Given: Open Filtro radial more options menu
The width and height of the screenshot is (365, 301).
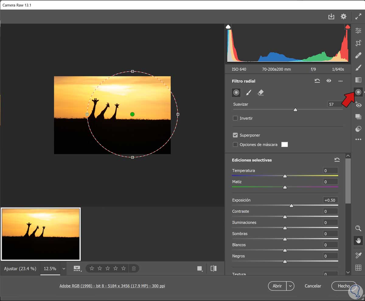Looking at the screenshot, I should coord(340,81).
